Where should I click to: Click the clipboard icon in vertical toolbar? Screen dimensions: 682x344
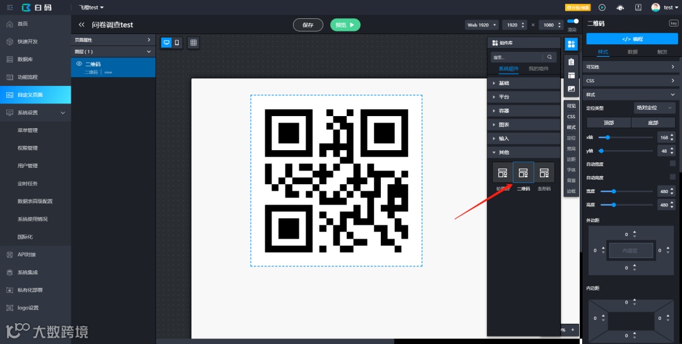(571, 62)
